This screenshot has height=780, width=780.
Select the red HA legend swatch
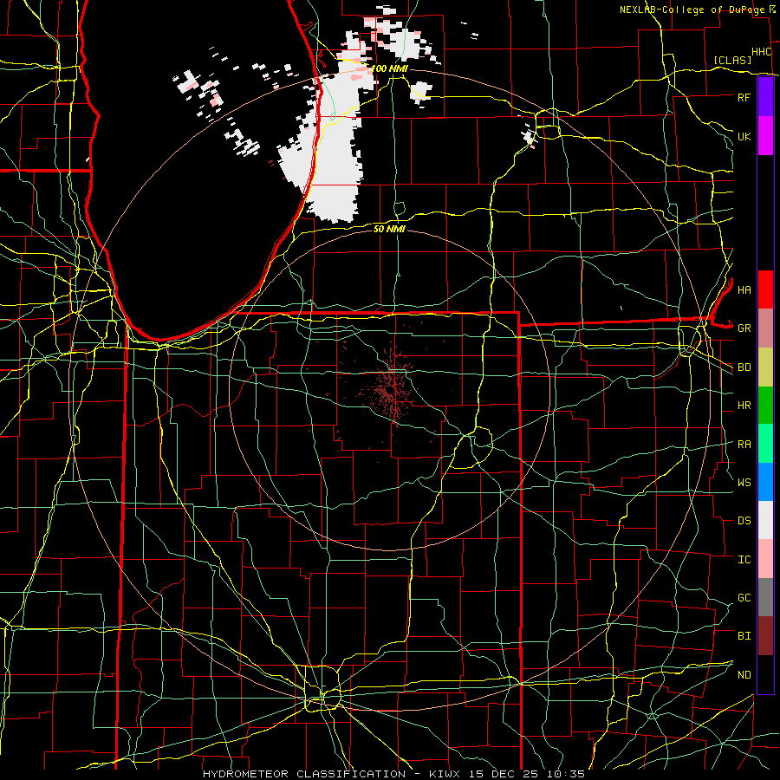pyautogui.click(x=765, y=289)
